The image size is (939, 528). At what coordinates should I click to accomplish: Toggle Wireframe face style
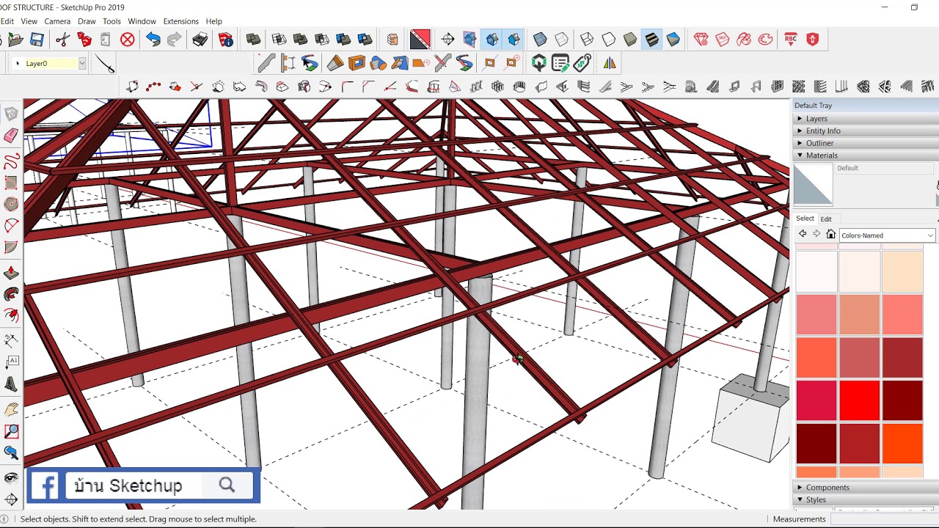pos(587,40)
